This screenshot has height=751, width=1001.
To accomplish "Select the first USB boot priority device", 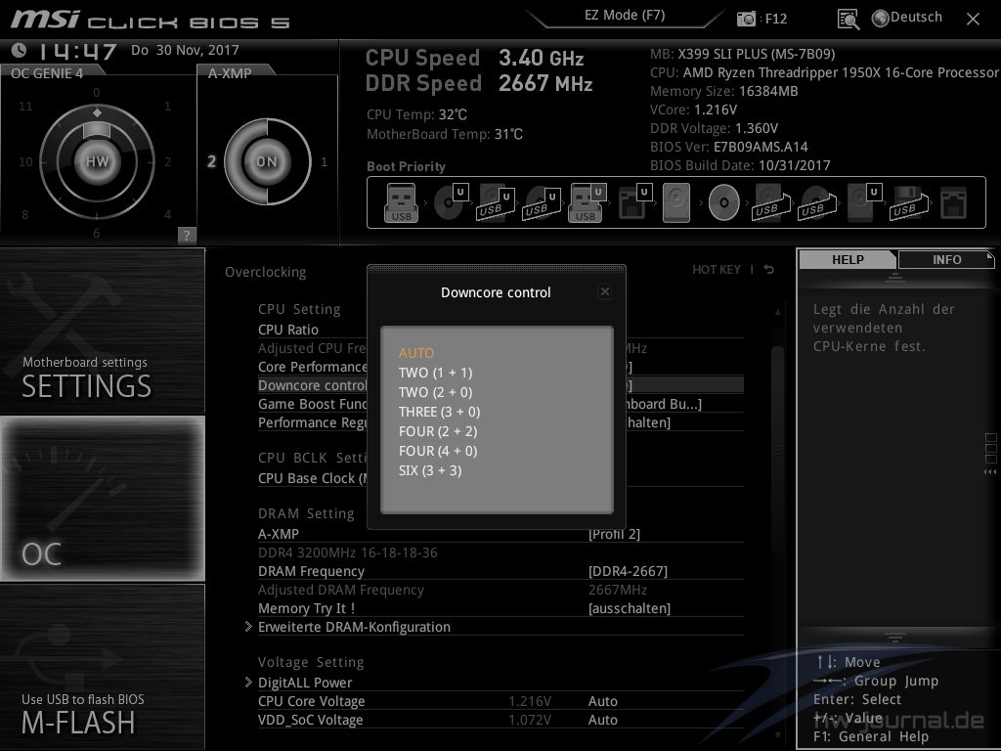I will click(401, 202).
